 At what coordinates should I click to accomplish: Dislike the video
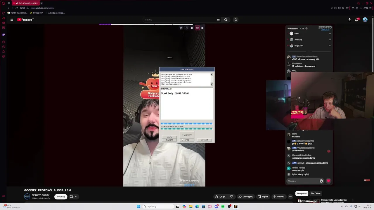(x=232, y=197)
